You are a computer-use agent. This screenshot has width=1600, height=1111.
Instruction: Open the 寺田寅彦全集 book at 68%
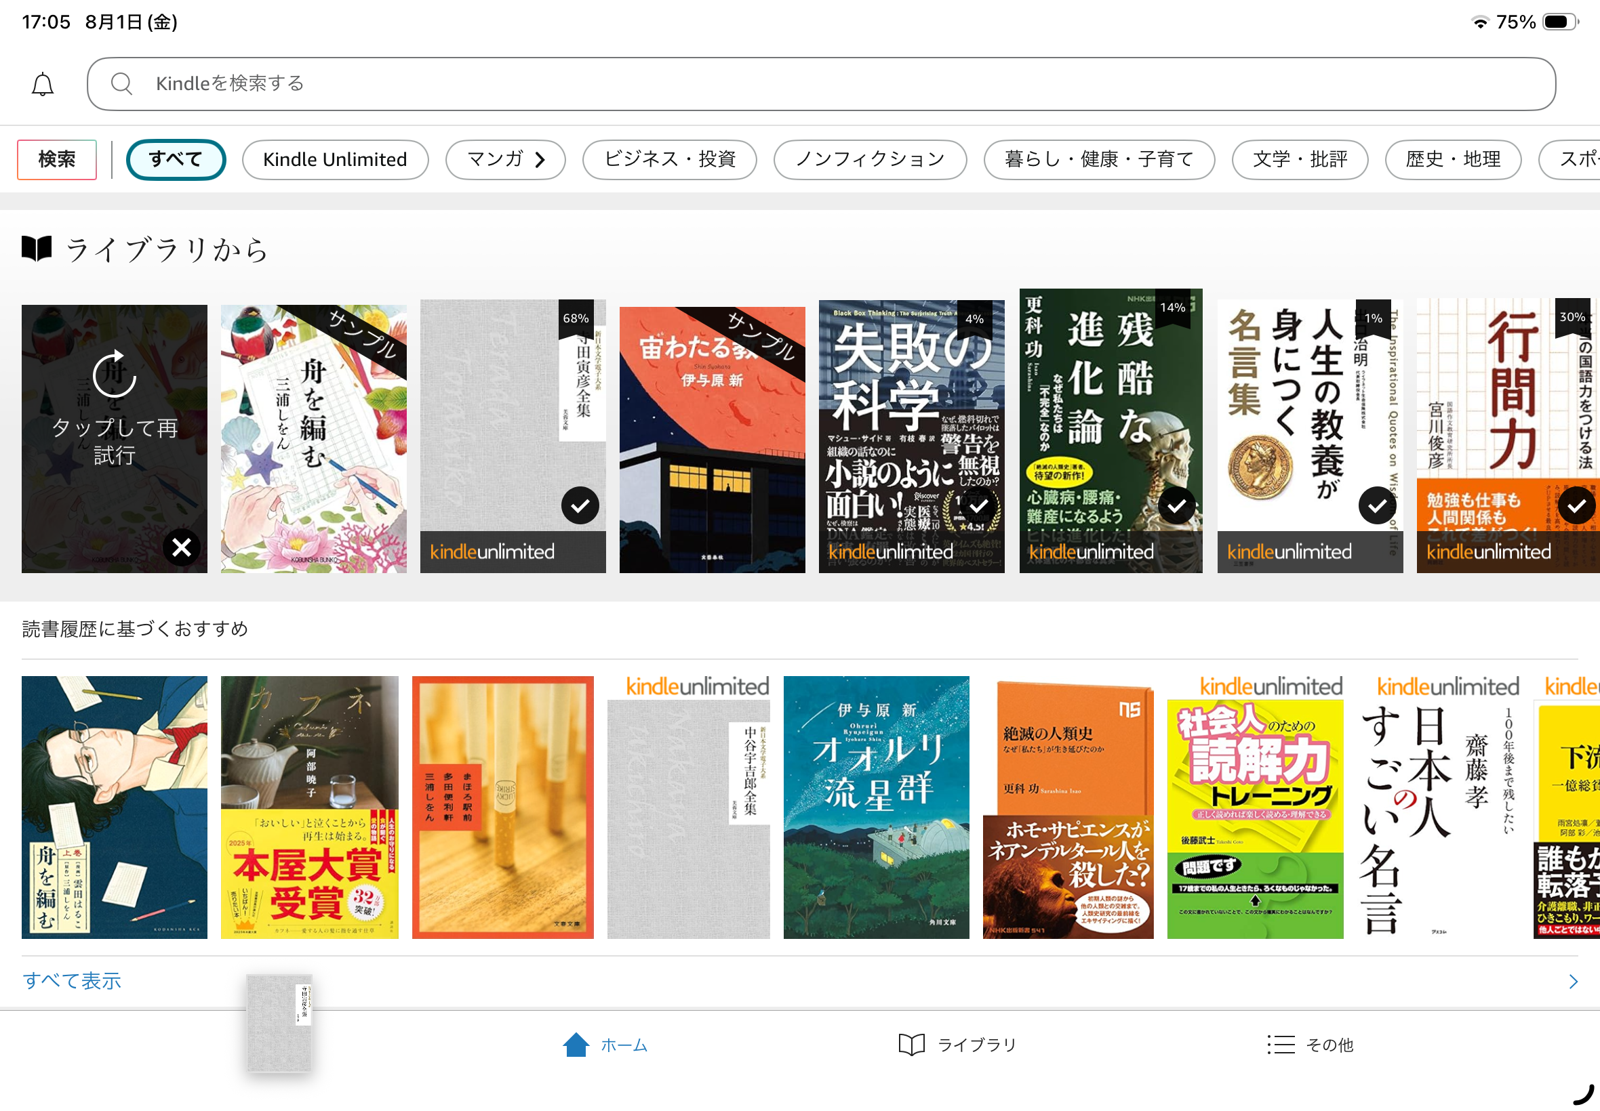513,436
